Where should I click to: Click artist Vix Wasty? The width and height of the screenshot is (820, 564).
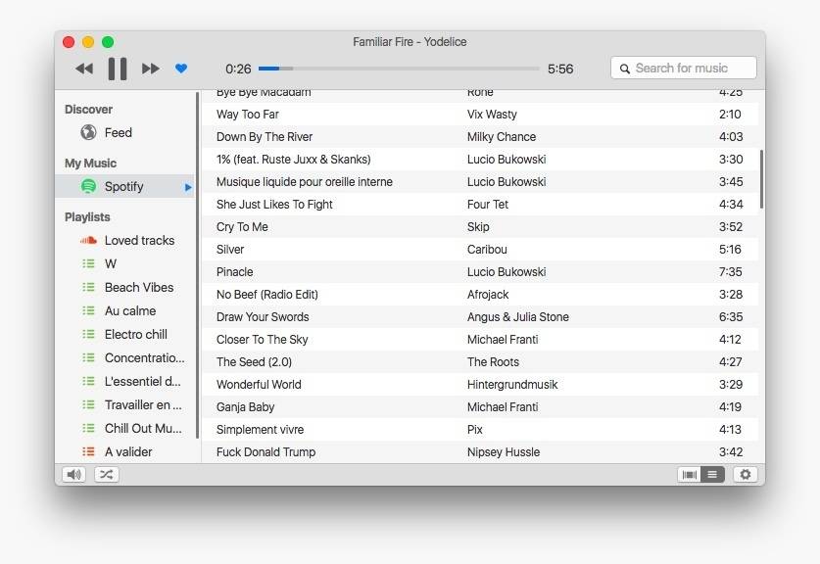click(492, 114)
